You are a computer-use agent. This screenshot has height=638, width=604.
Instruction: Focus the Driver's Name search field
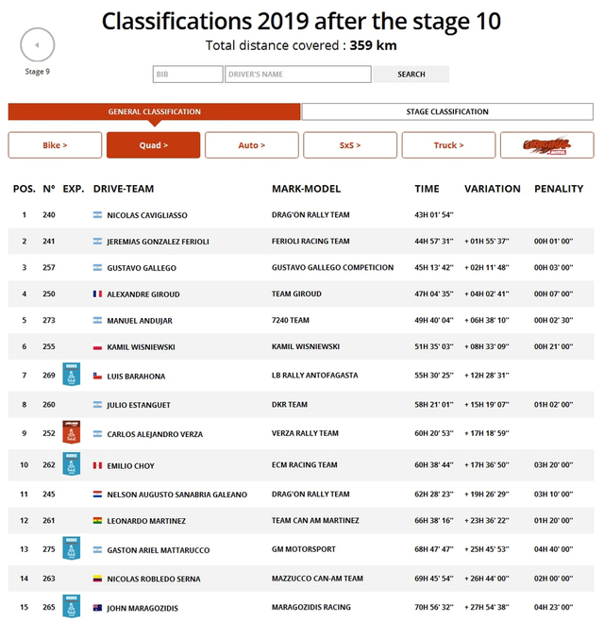click(298, 75)
